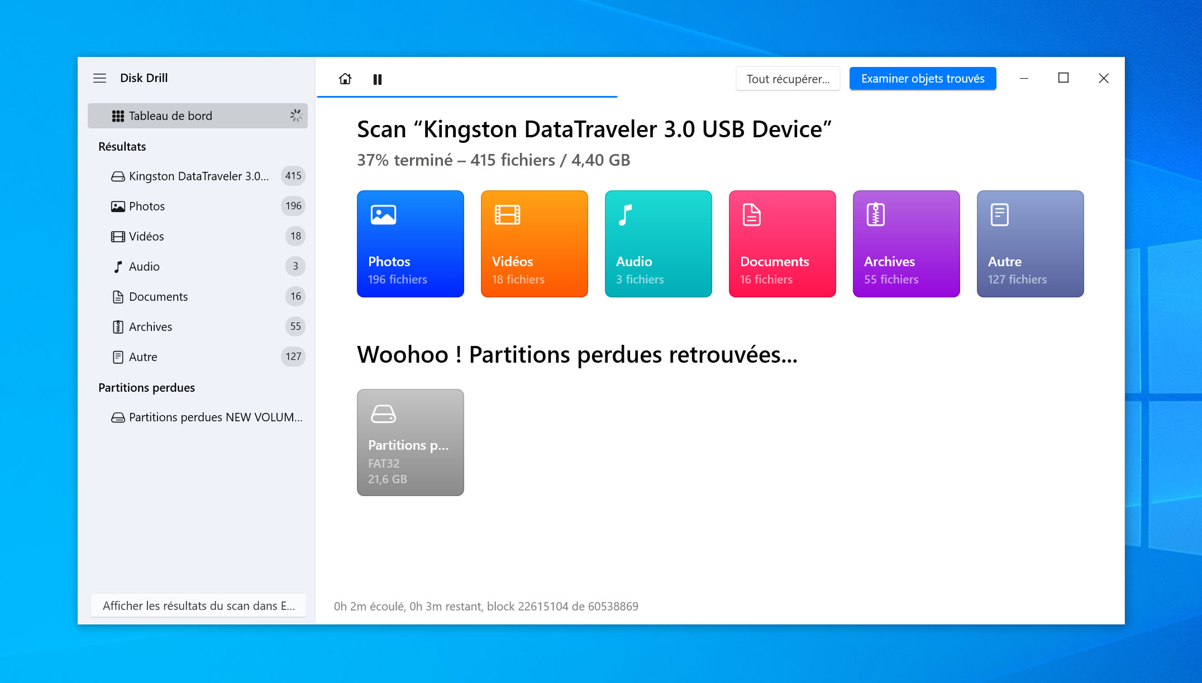Select Partitions perdues NEW VOLUM... item

[198, 417]
